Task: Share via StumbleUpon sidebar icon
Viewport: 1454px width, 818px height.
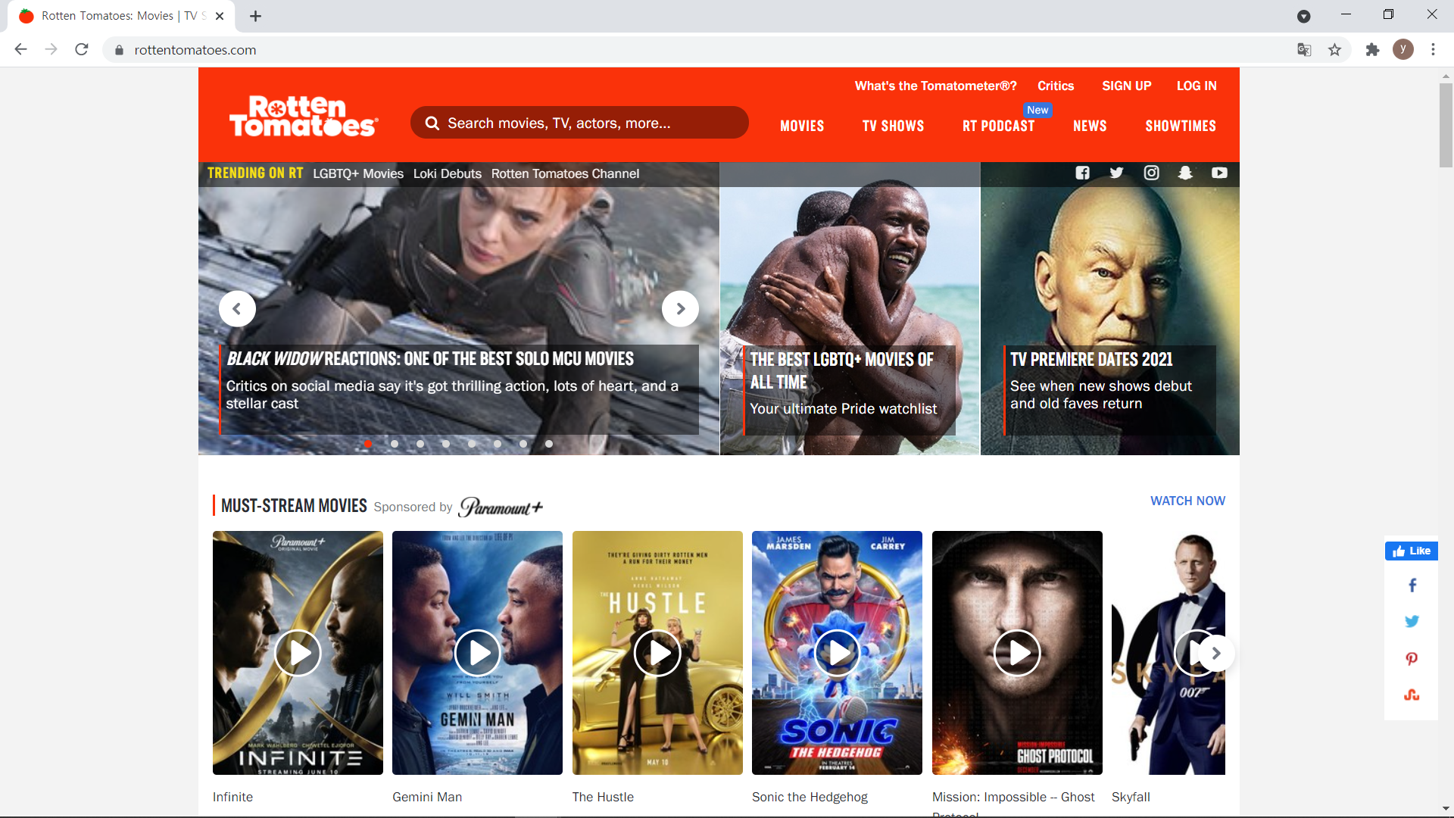Action: tap(1412, 695)
